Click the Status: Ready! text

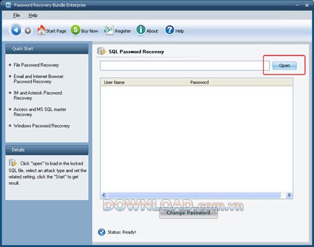(x=122, y=232)
